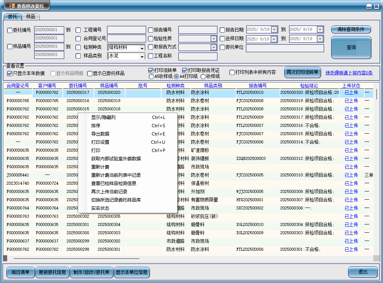The height and width of the screenshot is (283, 383).
Task: Click the restore window icon
Action: pyautogui.click(x=369, y=6)
